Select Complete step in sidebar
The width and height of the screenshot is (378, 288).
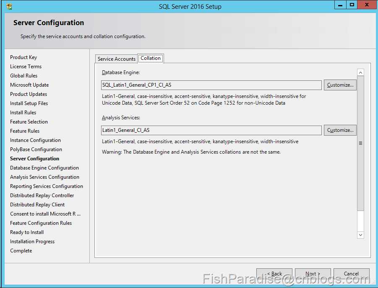coord(21,251)
